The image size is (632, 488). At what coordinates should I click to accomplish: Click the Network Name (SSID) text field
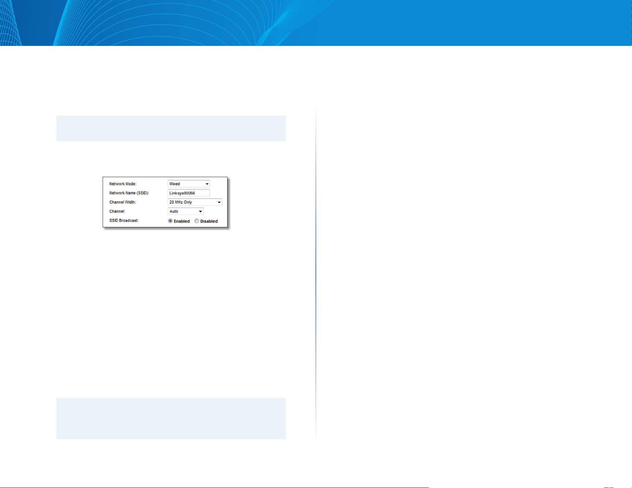click(189, 193)
